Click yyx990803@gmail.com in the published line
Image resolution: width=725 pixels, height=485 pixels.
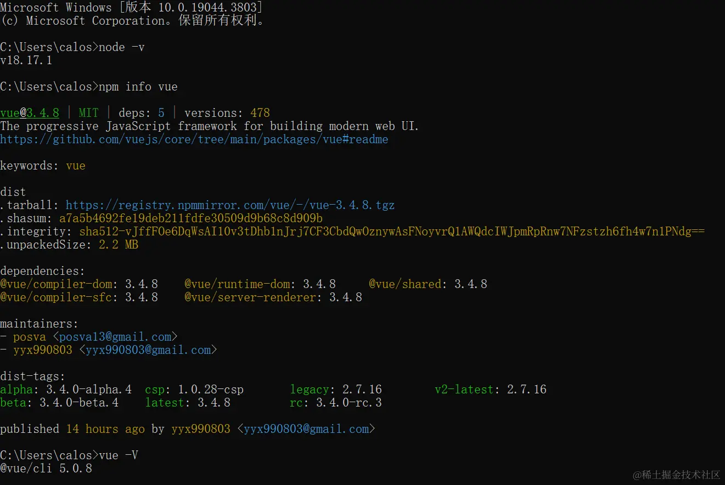pos(306,429)
